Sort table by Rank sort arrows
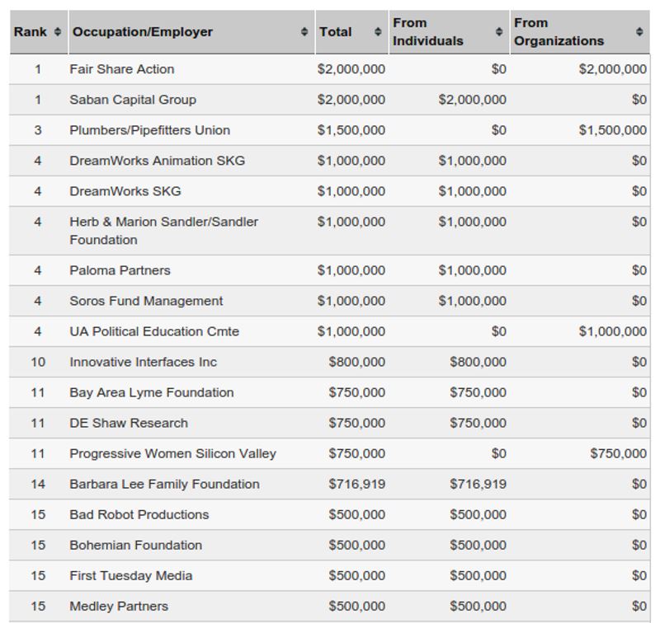The width and height of the screenshot is (660, 623). pyautogui.click(x=58, y=32)
